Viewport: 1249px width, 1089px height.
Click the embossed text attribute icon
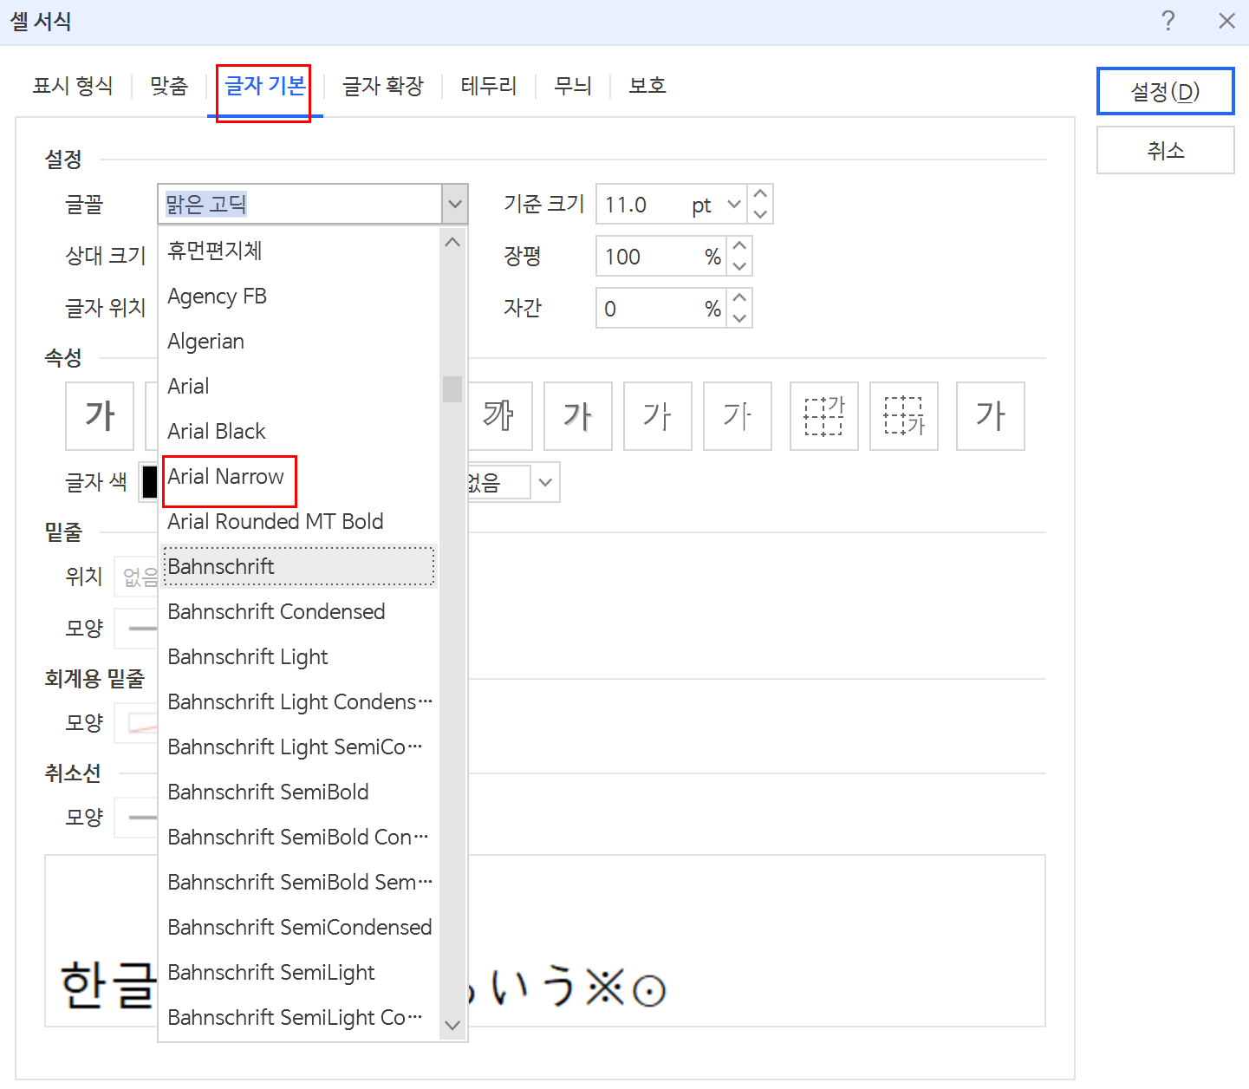click(657, 416)
